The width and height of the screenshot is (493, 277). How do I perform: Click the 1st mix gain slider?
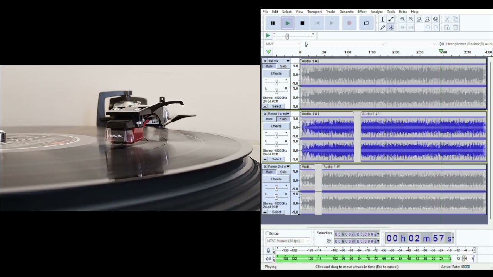click(276, 82)
